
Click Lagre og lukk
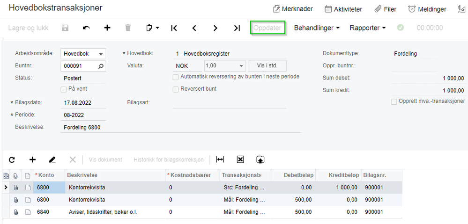[29, 28]
